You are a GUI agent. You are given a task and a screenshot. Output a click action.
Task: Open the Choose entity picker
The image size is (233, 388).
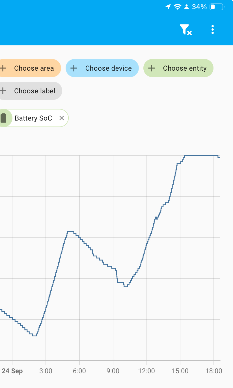[x=185, y=68]
